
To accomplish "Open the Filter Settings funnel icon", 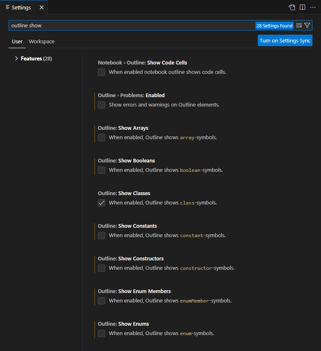I will click(308, 25).
